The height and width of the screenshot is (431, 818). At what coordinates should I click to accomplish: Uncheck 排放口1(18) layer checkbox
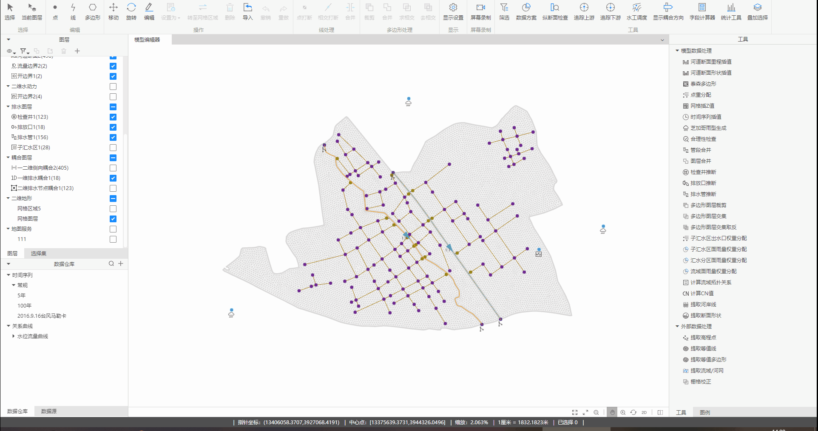113,127
